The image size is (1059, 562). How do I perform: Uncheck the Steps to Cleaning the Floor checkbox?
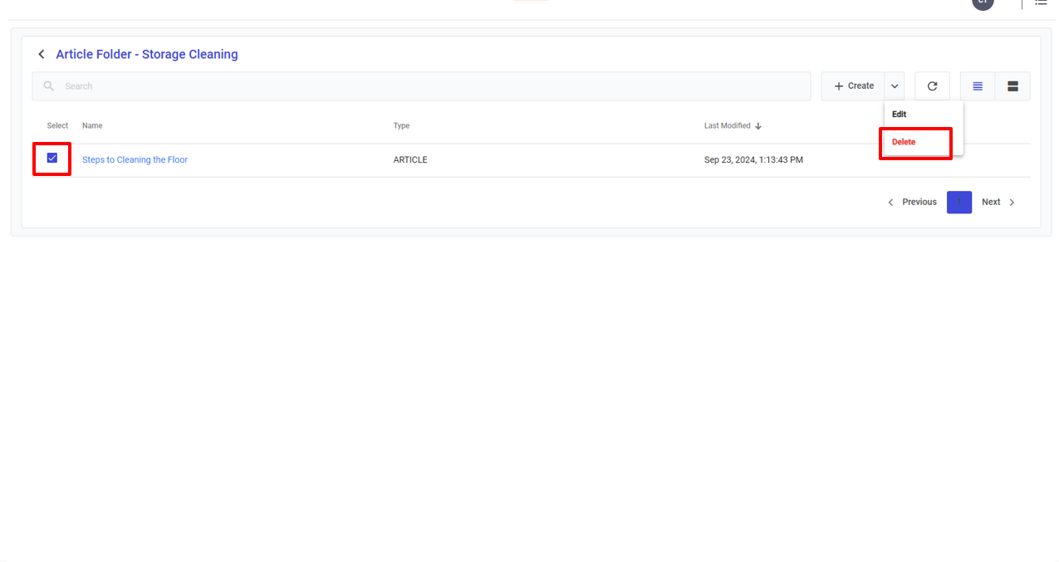pyautogui.click(x=52, y=159)
